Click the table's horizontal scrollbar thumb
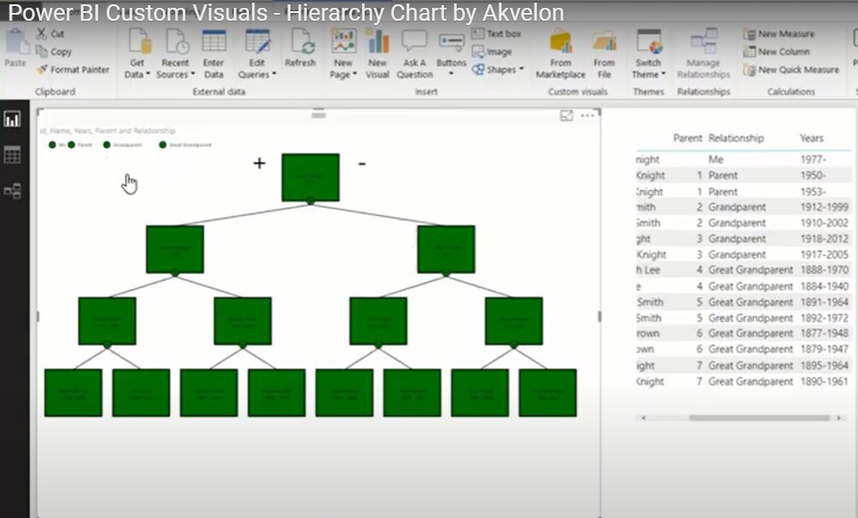 [759, 418]
